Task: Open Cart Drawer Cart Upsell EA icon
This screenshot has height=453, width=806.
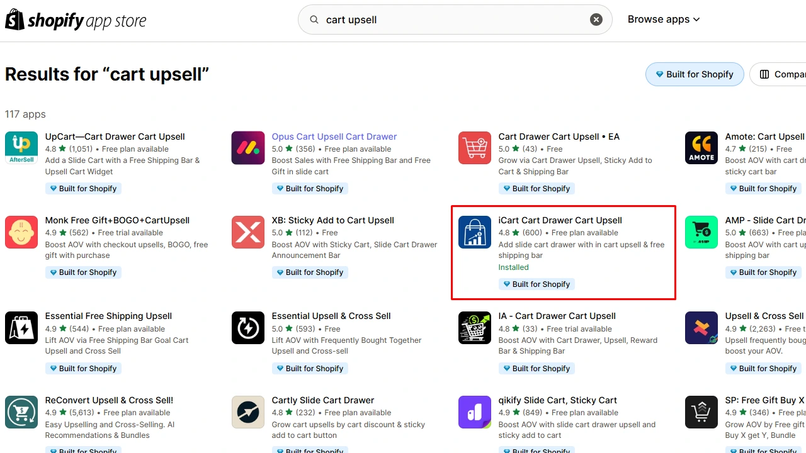Action: pos(475,148)
